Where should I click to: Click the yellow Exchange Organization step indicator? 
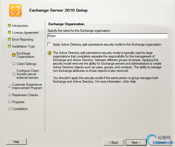point(14,55)
